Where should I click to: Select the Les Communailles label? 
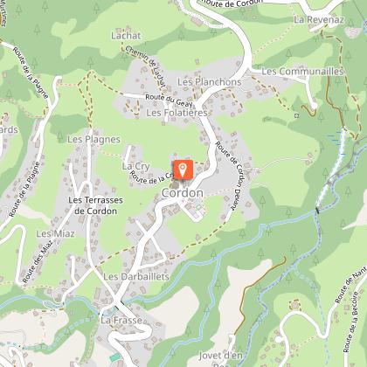(x=302, y=72)
